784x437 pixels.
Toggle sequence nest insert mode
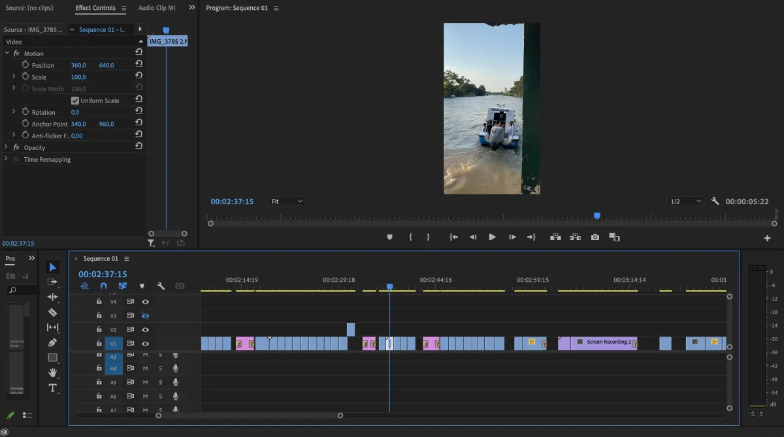point(85,286)
